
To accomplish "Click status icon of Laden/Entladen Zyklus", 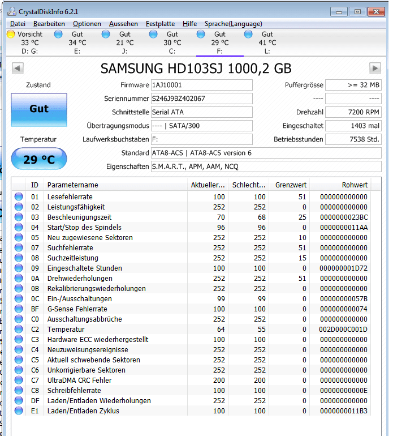I will coord(19,411).
